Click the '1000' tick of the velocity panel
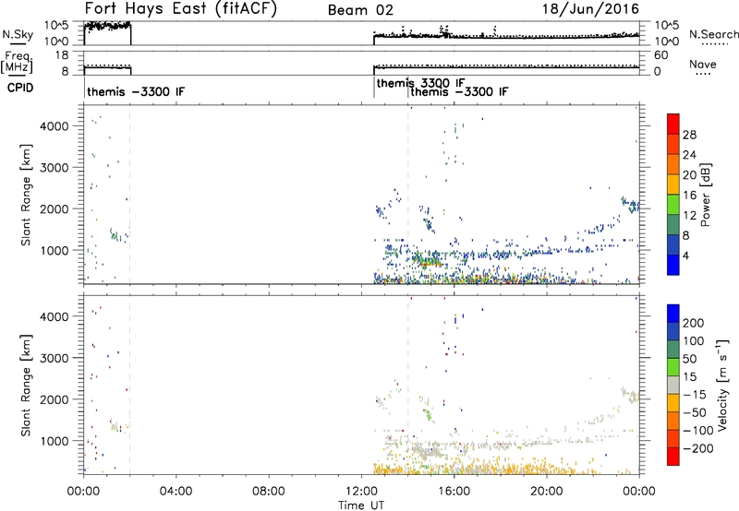Screen dimensions: 739x511 coord(55,441)
